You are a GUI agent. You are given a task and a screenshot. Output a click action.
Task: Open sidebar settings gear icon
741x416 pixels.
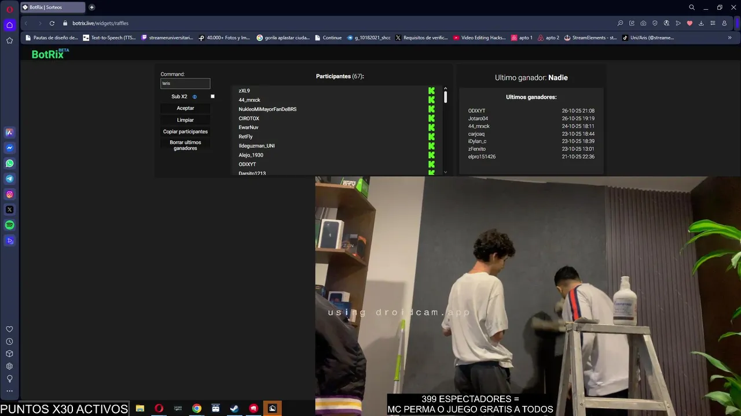pos(9,366)
